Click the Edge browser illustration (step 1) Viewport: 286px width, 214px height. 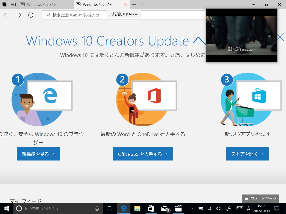coord(42,99)
